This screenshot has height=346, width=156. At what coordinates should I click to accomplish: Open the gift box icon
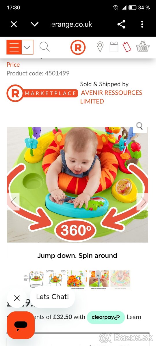(114, 47)
